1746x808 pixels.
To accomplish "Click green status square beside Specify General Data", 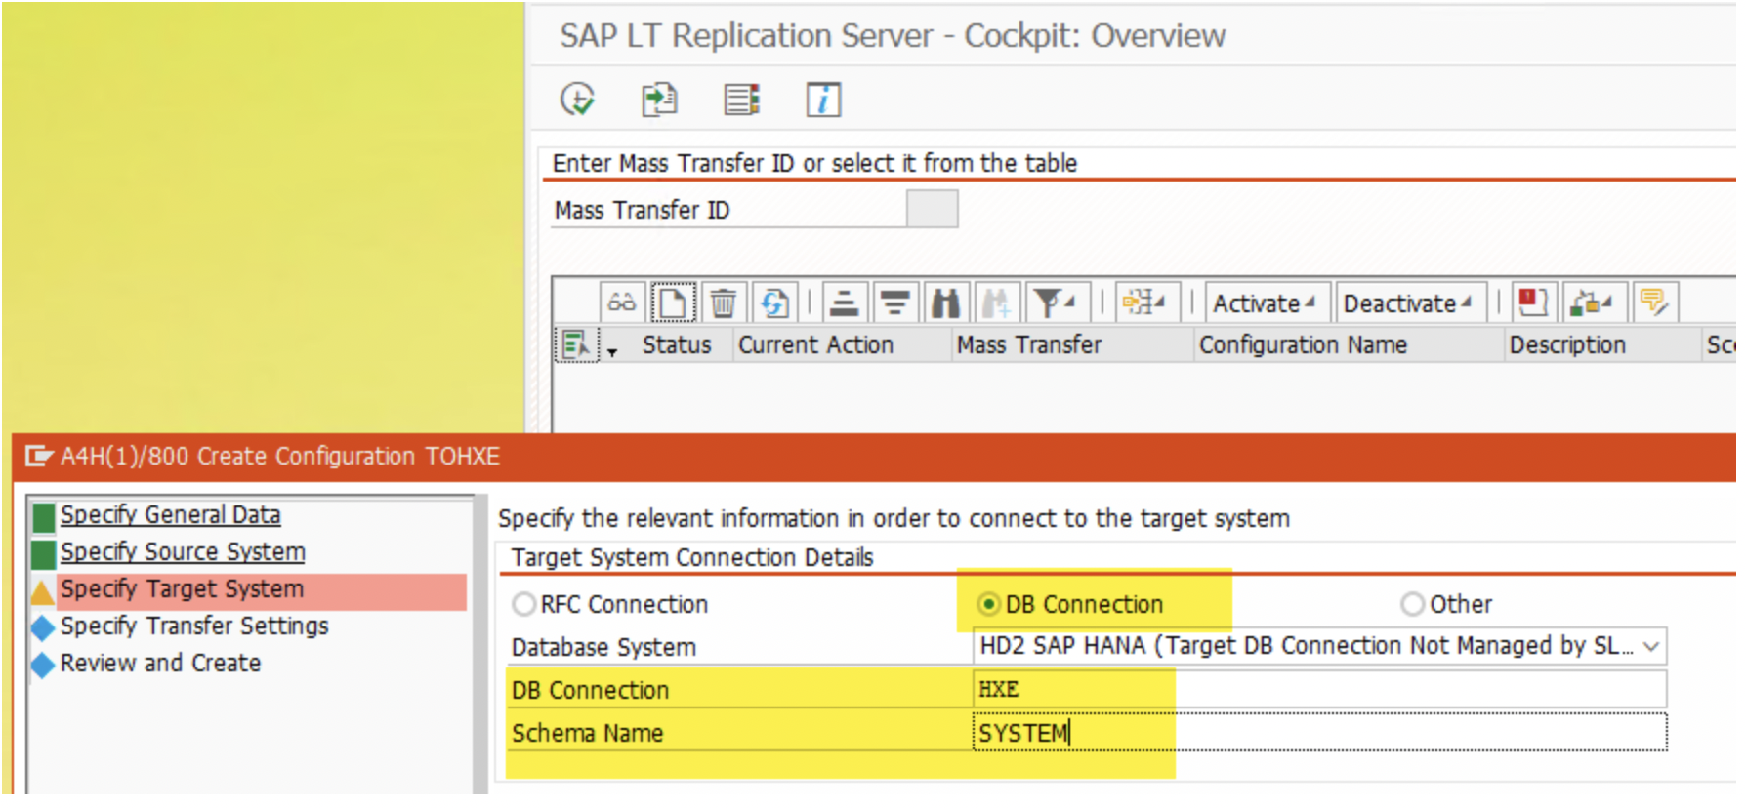I will (44, 517).
